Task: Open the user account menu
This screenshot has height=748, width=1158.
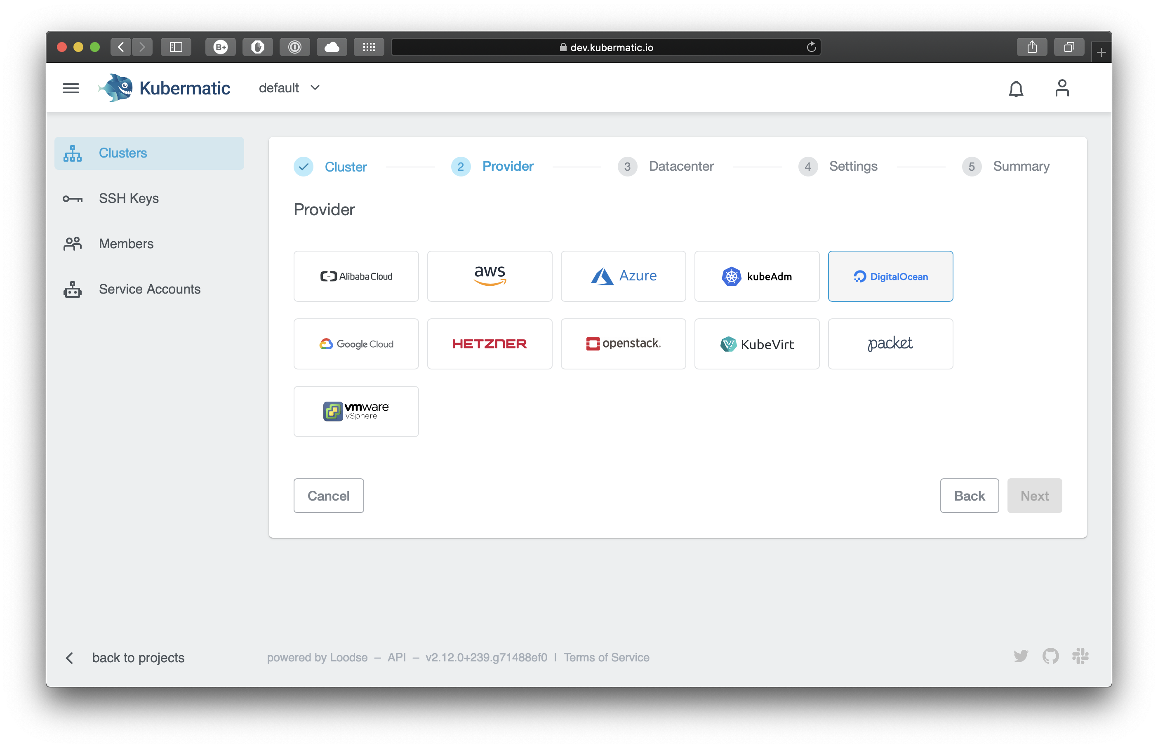Action: (1062, 88)
